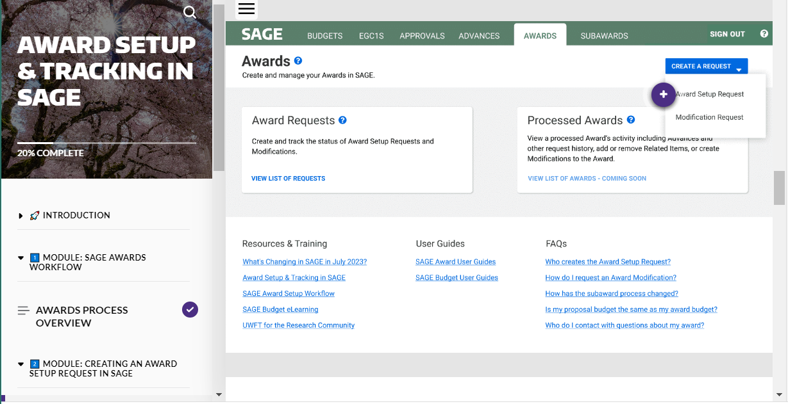Click the 20% complete progress bar
This screenshot has height=404, width=788.
(x=106, y=143)
